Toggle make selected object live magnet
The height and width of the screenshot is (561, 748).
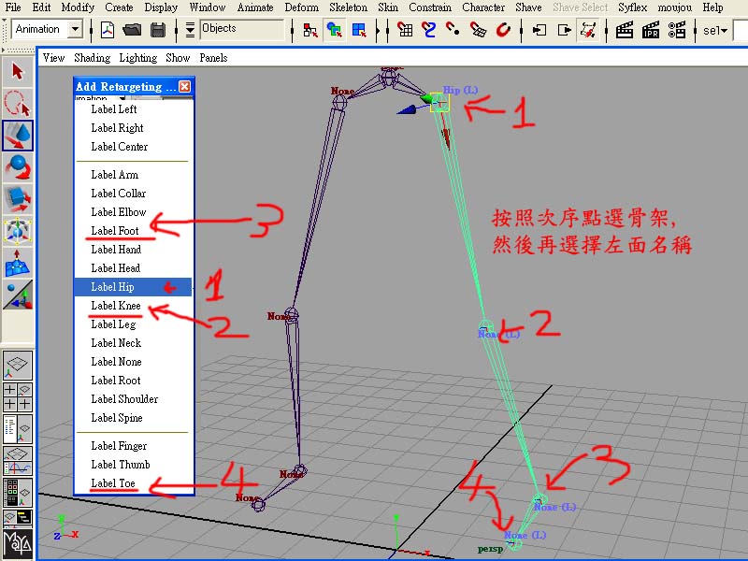(503, 30)
